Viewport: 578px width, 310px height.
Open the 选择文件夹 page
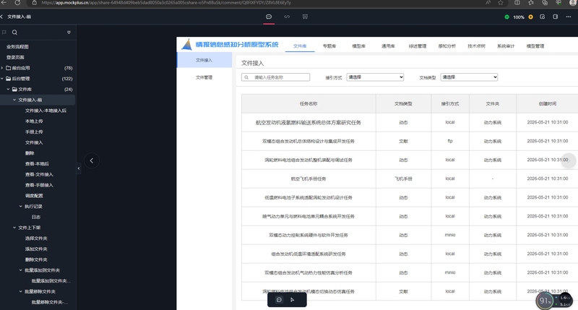point(36,238)
